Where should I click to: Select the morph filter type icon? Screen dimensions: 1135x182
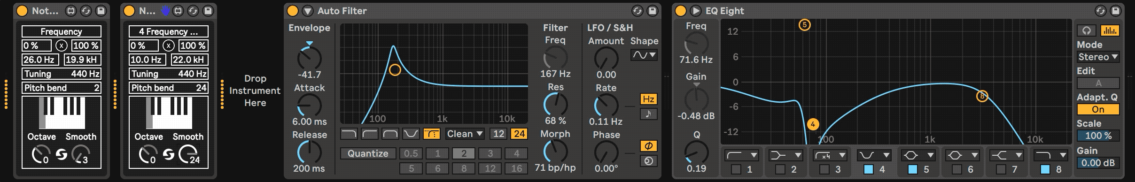click(431, 134)
